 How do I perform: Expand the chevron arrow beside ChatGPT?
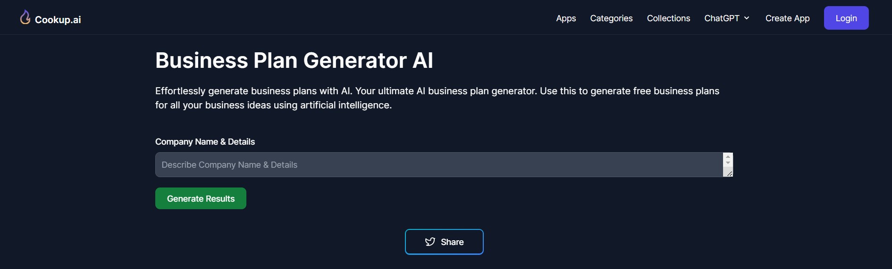click(747, 18)
